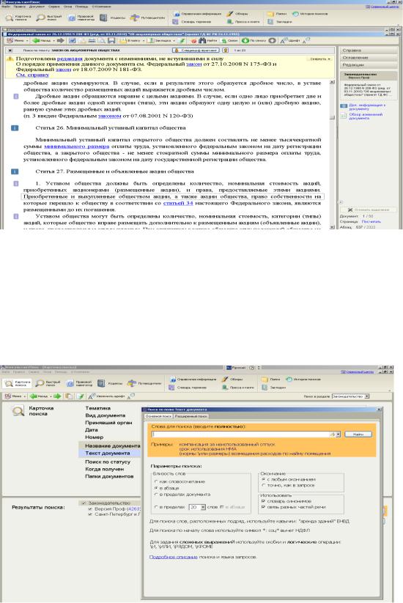Click the print icon in the document toolbar
Screen dimensions: 403x603
coord(92,40)
